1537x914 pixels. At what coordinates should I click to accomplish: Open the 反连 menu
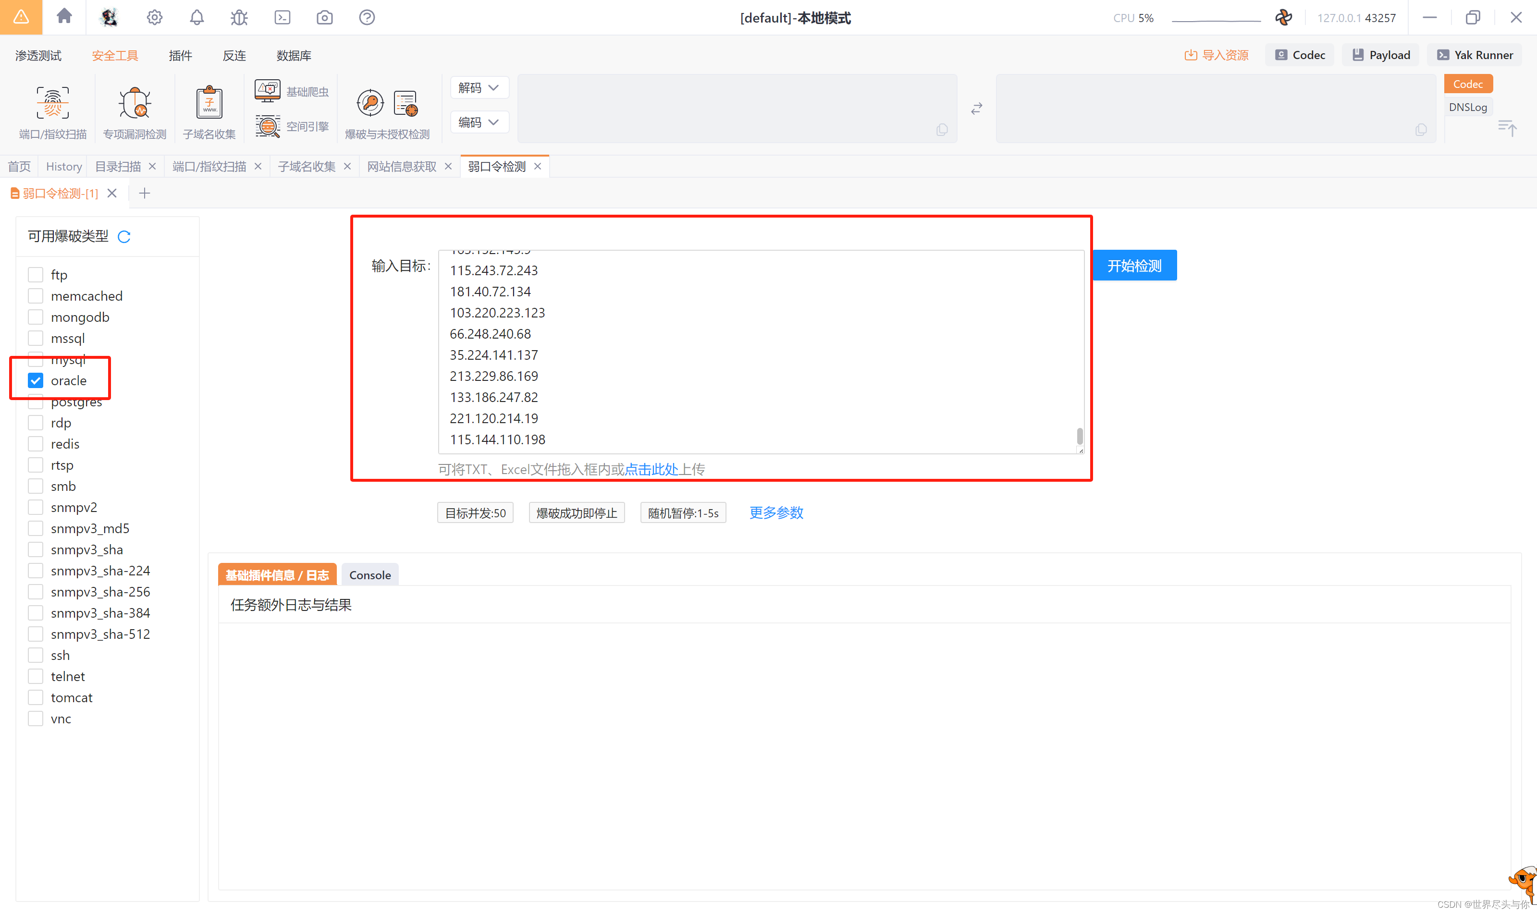coord(234,55)
